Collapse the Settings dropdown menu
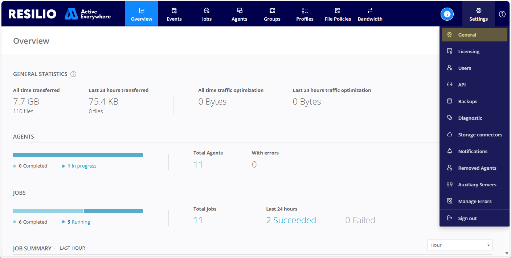511x258 pixels. click(x=478, y=14)
